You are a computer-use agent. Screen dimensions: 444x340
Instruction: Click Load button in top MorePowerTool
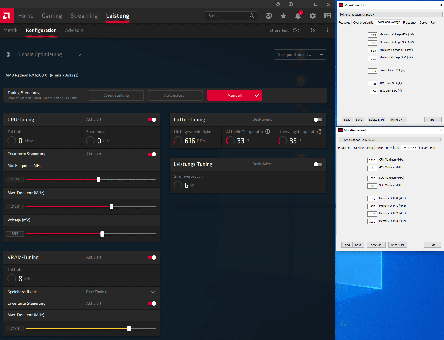pos(347,120)
